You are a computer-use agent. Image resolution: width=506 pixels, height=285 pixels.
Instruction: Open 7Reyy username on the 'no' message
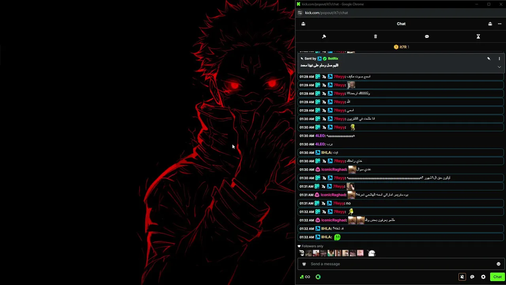[x=339, y=203]
